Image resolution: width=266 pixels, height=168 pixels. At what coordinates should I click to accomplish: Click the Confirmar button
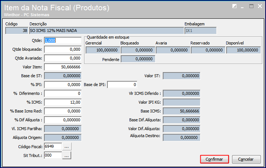(214, 159)
